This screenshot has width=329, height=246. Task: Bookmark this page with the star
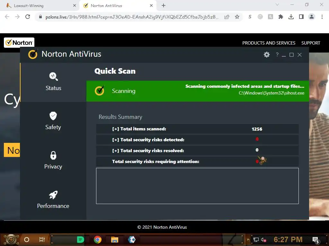[237, 17]
